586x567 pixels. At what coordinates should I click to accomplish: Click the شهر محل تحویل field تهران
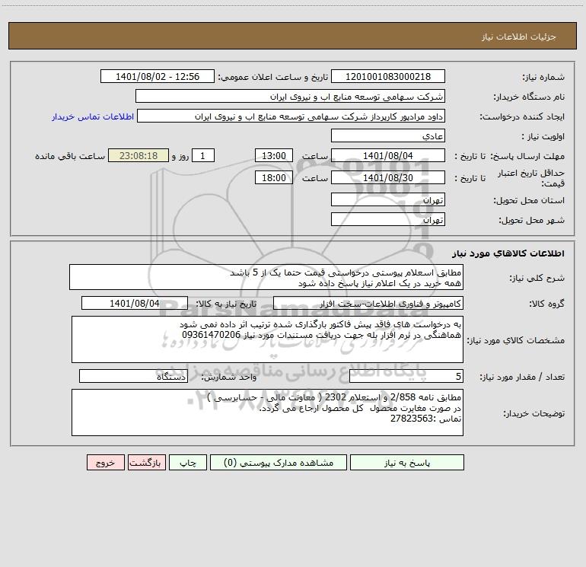click(x=388, y=219)
